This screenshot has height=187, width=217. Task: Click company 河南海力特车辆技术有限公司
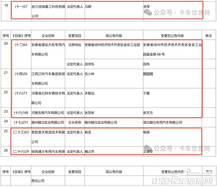point(48,98)
